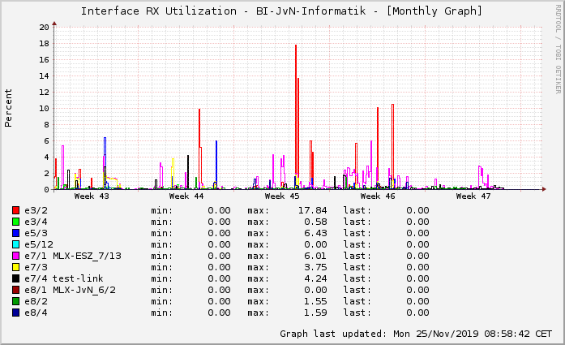Click the Week 44 x-axis label
Viewport: 565px width, 345px height.
186,196
